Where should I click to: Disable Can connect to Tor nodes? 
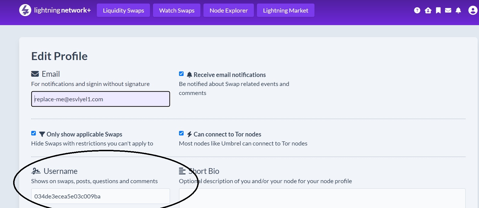[181, 133]
